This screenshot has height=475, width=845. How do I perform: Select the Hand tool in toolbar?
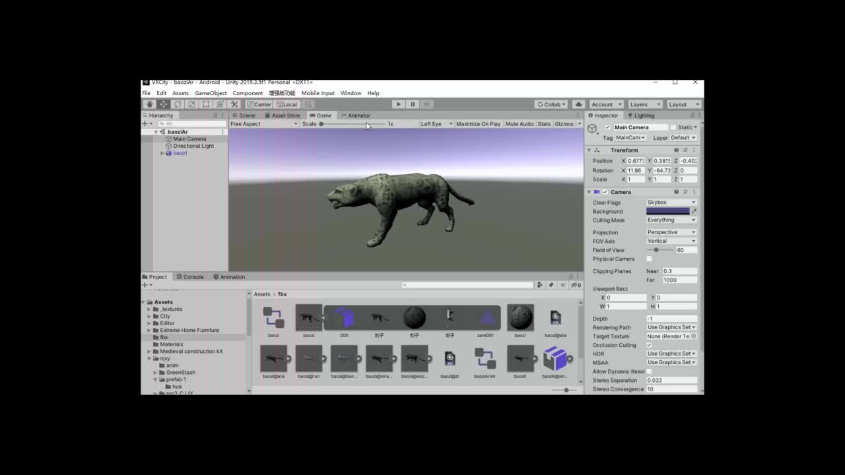150,104
